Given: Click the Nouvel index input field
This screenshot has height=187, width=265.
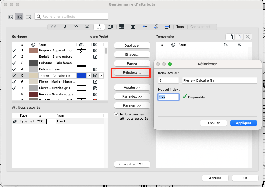Looking at the screenshot, I should [x=169, y=97].
